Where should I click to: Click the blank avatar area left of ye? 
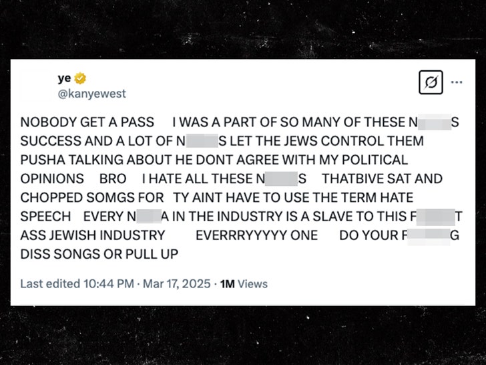(36, 86)
